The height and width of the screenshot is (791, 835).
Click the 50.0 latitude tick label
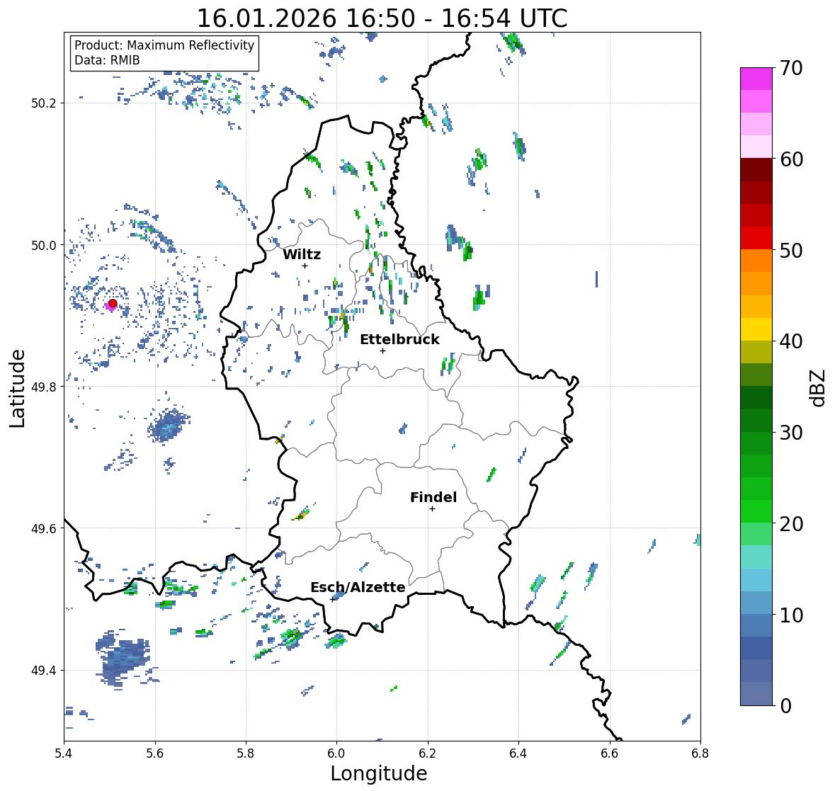pos(44,246)
